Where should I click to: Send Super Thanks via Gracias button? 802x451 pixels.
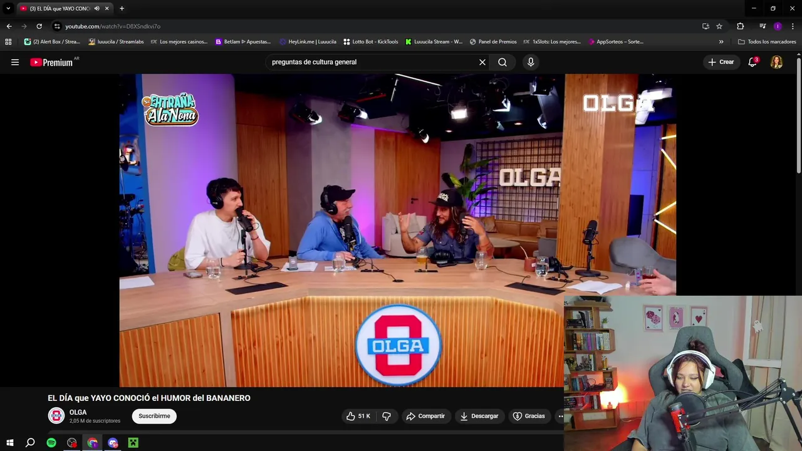pos(529,416)
